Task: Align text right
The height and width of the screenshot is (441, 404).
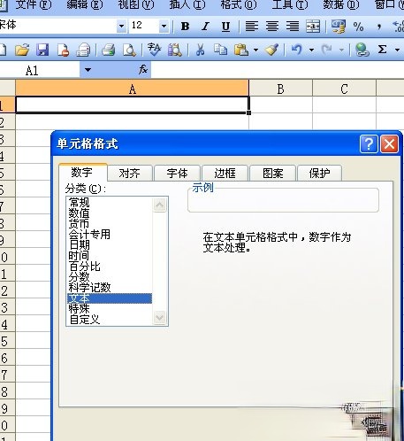Action: click(293, 27)
